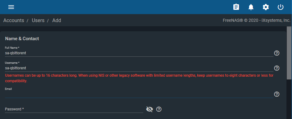
Task: Click the vertical scrollbar thumb of the form
Action: [289, 53]
